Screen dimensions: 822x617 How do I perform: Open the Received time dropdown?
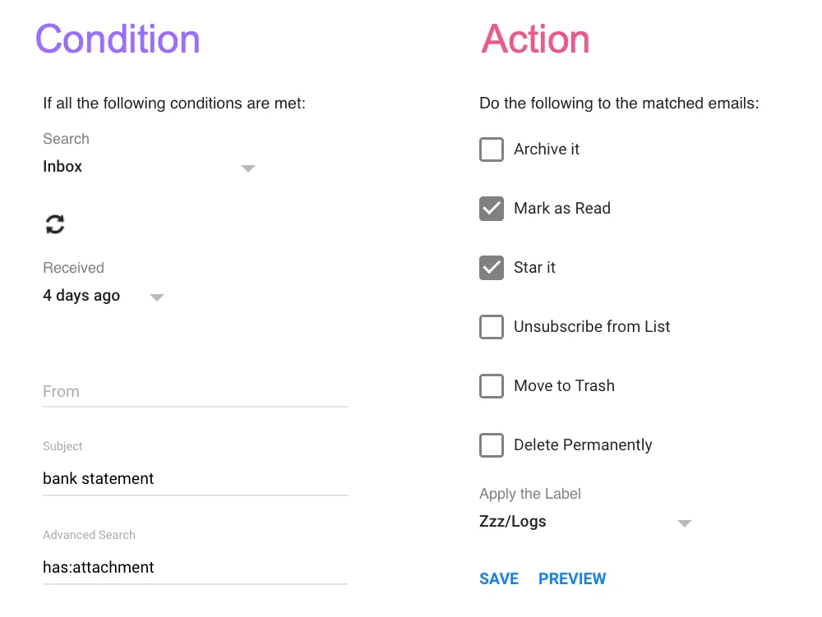[x=99, y=296]
